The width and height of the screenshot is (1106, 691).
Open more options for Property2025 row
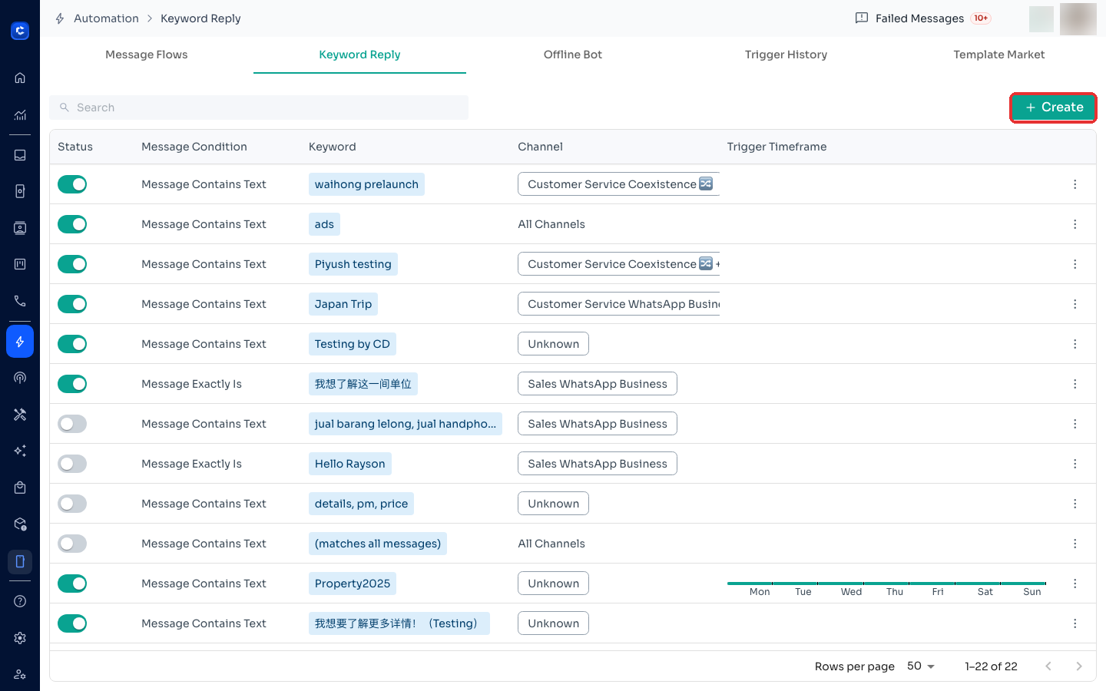pyautogui.click(x=1075, y=584)
